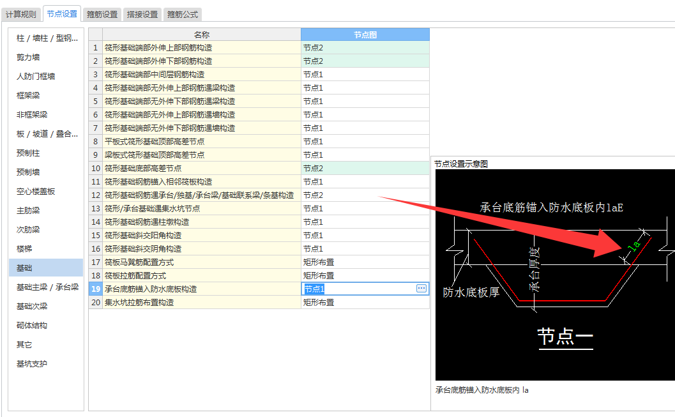Click 矩形布置 value for 筏板马凳筋配置方式
The width and height of the screenshot is (675, 417).
click(365, 262)
